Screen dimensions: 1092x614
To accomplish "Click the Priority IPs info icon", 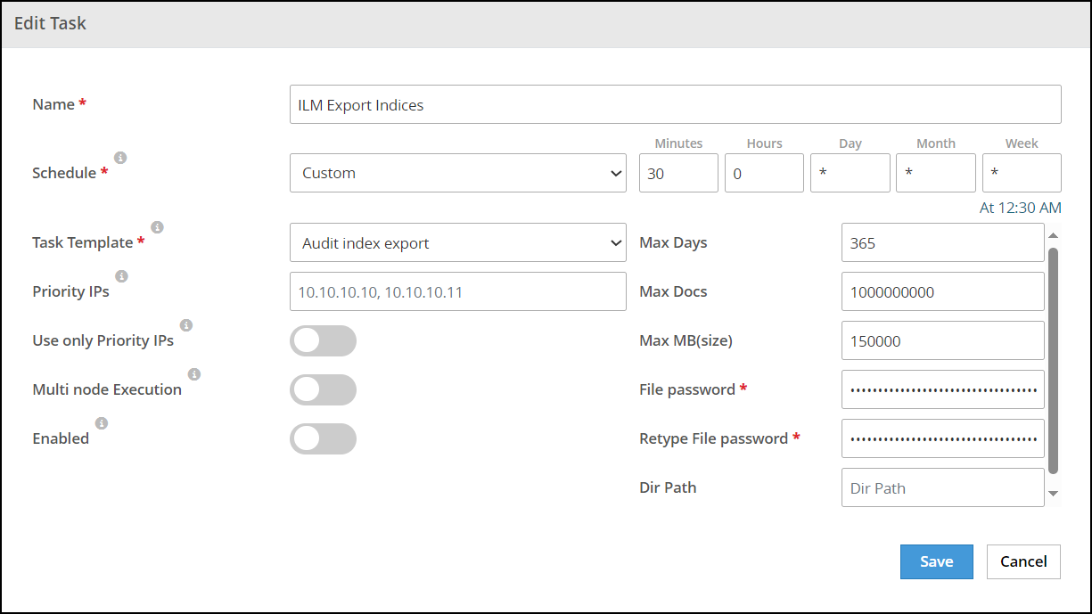I will pyautogui.click(x=121, y=276).
